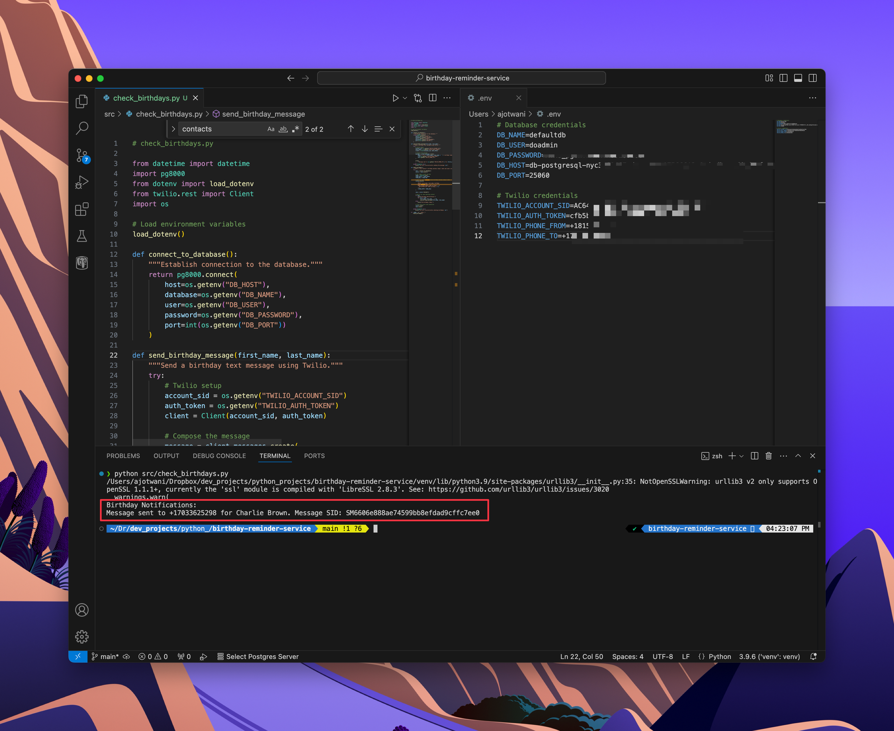Viewport: 894px width, 731px height.
Task: Open More Actions for left editor group
Action: click(x=447, y=98)
